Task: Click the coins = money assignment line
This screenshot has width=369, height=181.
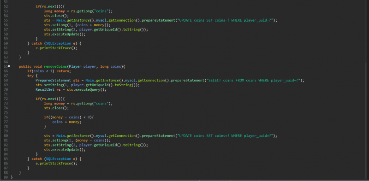Action: [x=66, y=122]
